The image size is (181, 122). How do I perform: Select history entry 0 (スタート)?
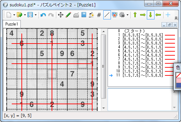(131, 31)
